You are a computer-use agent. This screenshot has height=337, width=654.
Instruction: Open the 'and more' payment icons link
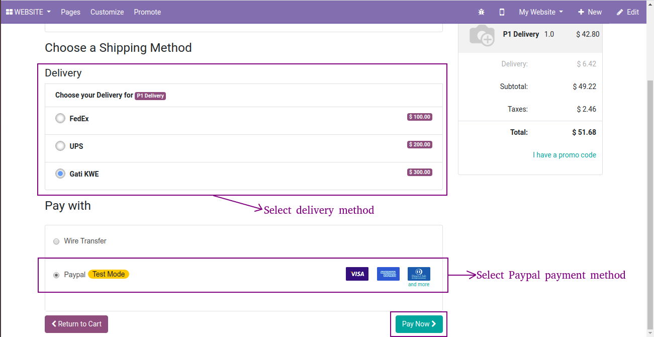pyautogui.click(x=419, y=285)
